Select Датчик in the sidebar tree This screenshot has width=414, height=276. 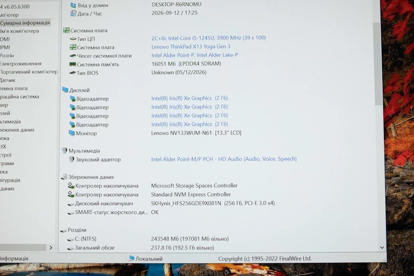[8, 80]
